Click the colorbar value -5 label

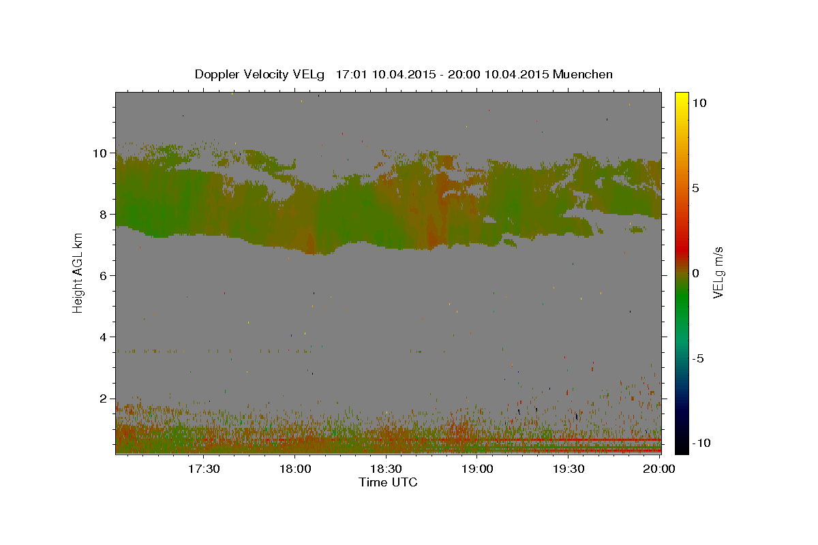click(x=698, y=358)
